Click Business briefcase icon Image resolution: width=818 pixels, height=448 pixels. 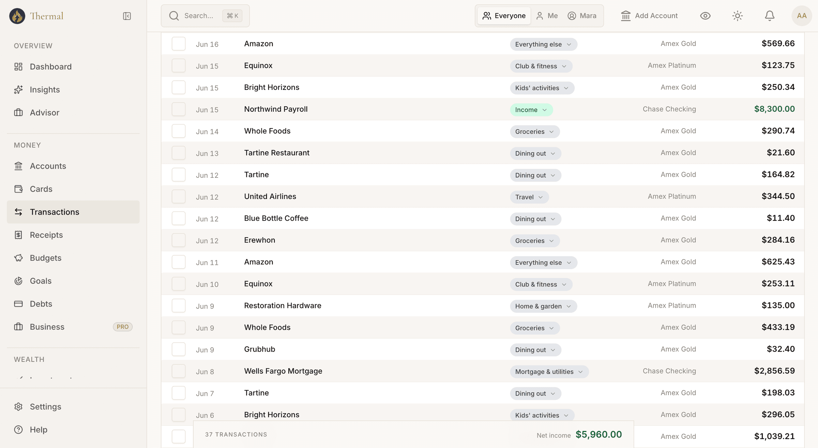pos(18,327)
